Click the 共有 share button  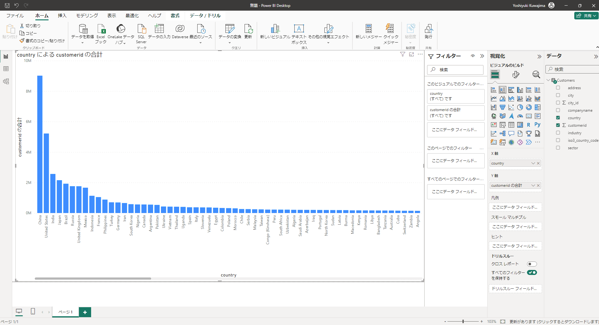[x=586, y=16]
